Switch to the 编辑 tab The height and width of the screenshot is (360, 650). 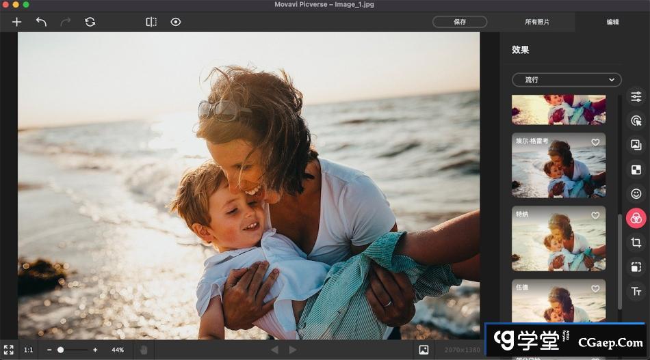pos(612,22)
